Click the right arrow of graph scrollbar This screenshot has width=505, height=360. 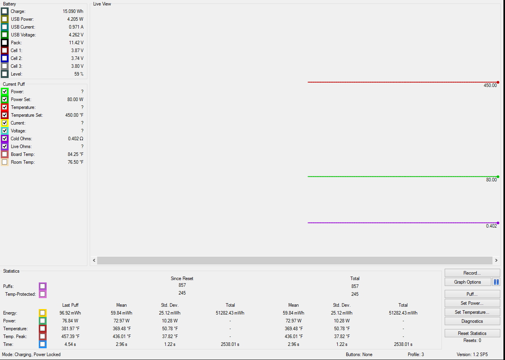point(496,261)
